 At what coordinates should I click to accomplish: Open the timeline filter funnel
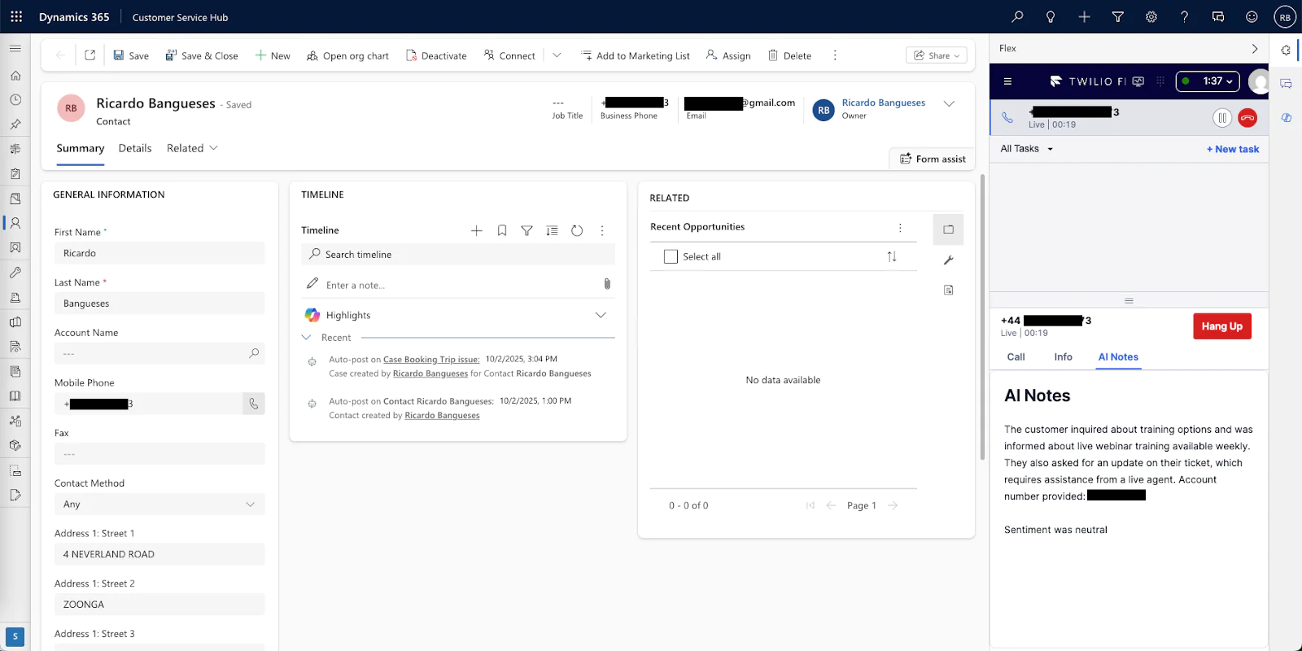tap(526, 230)
